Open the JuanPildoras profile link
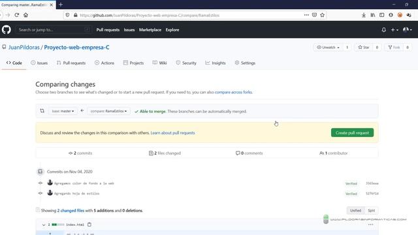Image resolution: width=418 pixels, height=235 pixels. coord(24,47)
